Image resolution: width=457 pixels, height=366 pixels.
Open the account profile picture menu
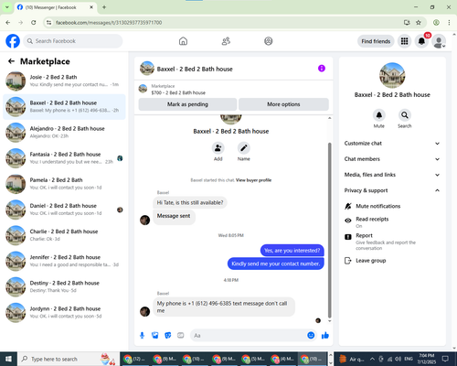[x=439, y=41]
